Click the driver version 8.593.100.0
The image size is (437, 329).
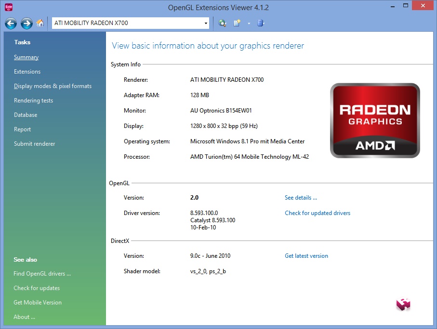tap(204, 213)
